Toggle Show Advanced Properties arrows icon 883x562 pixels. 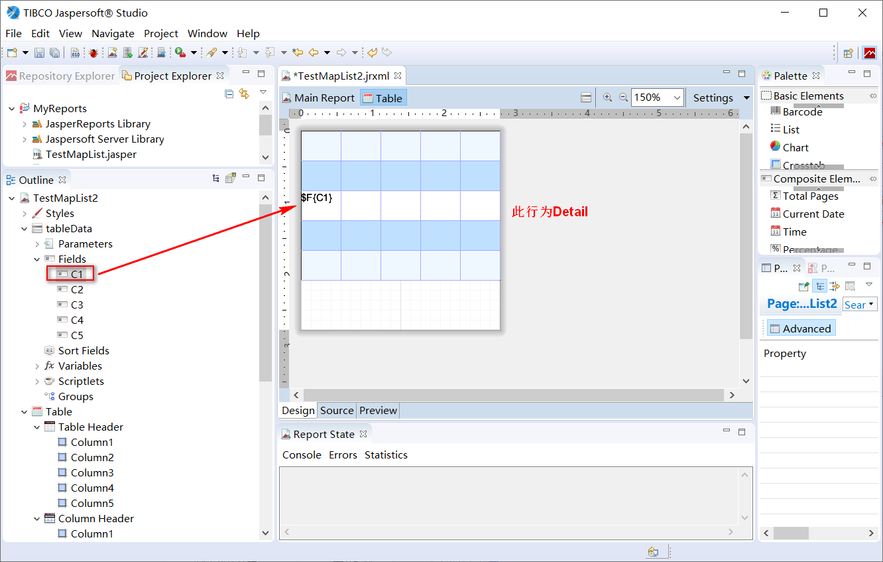pos(835,286)
